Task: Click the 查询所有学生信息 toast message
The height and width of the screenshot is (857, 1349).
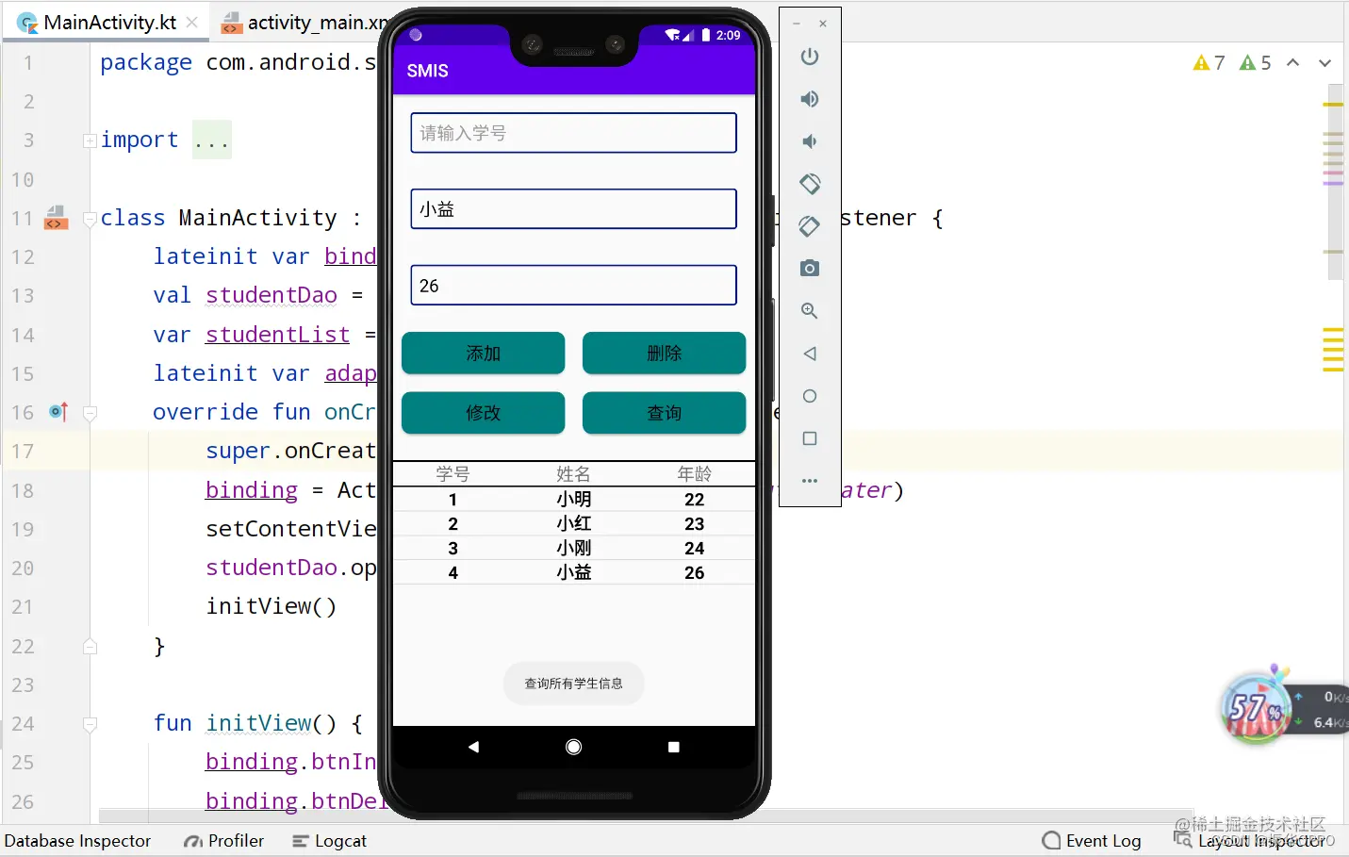Action: click(x=573, y=684)
